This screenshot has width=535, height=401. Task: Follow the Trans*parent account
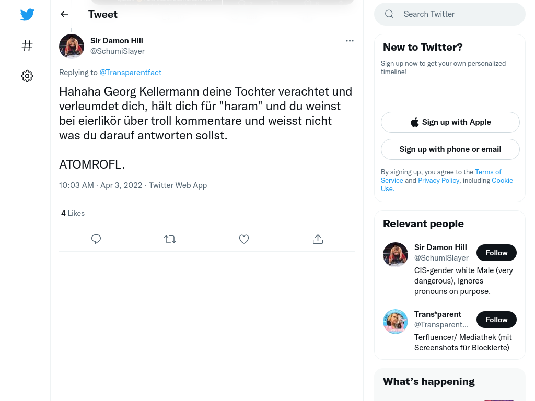click(x=496, y=320)
